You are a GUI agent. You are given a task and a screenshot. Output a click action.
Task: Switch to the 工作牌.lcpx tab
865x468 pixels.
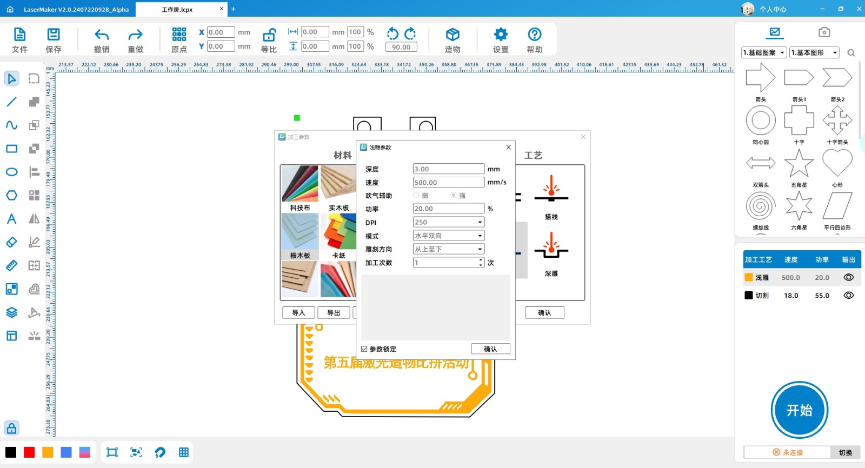pyautogui.click(x=177, y=9)
